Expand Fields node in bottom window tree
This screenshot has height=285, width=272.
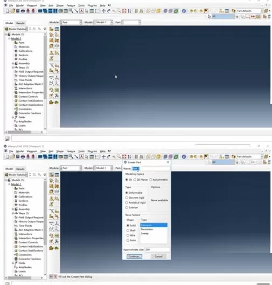(13, 263)
